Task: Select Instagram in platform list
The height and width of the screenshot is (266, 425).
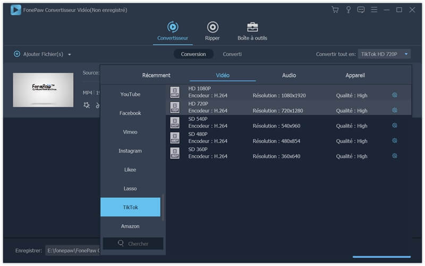Action: [x=130, y=151]
